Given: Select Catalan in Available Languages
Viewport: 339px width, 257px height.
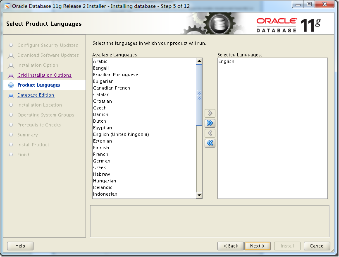Looking at the screenshot, I should point(144,95).
